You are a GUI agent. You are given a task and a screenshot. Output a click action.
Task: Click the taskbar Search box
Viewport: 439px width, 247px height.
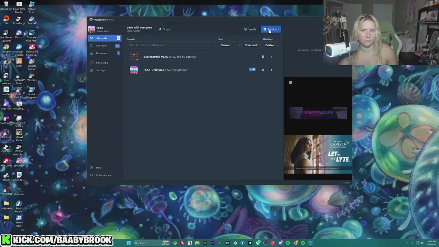tap(151, 243)
